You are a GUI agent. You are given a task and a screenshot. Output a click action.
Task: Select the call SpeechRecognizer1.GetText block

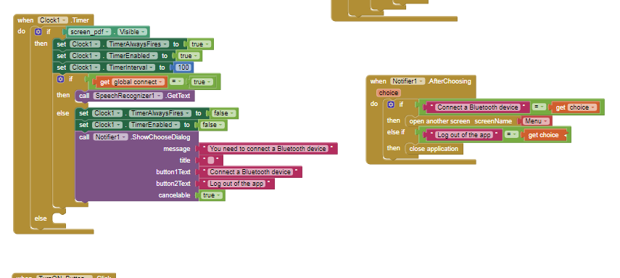(x=135, y=96)
